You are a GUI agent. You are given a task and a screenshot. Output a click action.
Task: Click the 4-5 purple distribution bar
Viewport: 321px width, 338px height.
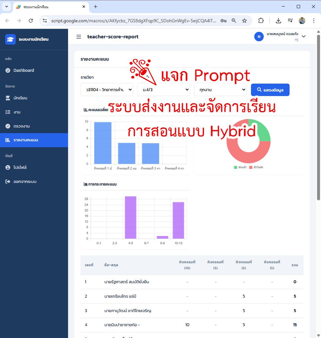[x=131, y=217]
